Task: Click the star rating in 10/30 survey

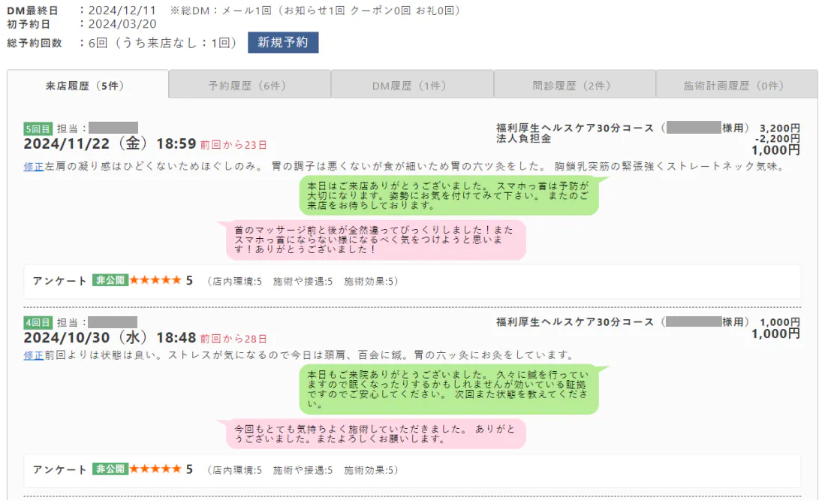Action: pyautogui.click(x=155, y=469)
